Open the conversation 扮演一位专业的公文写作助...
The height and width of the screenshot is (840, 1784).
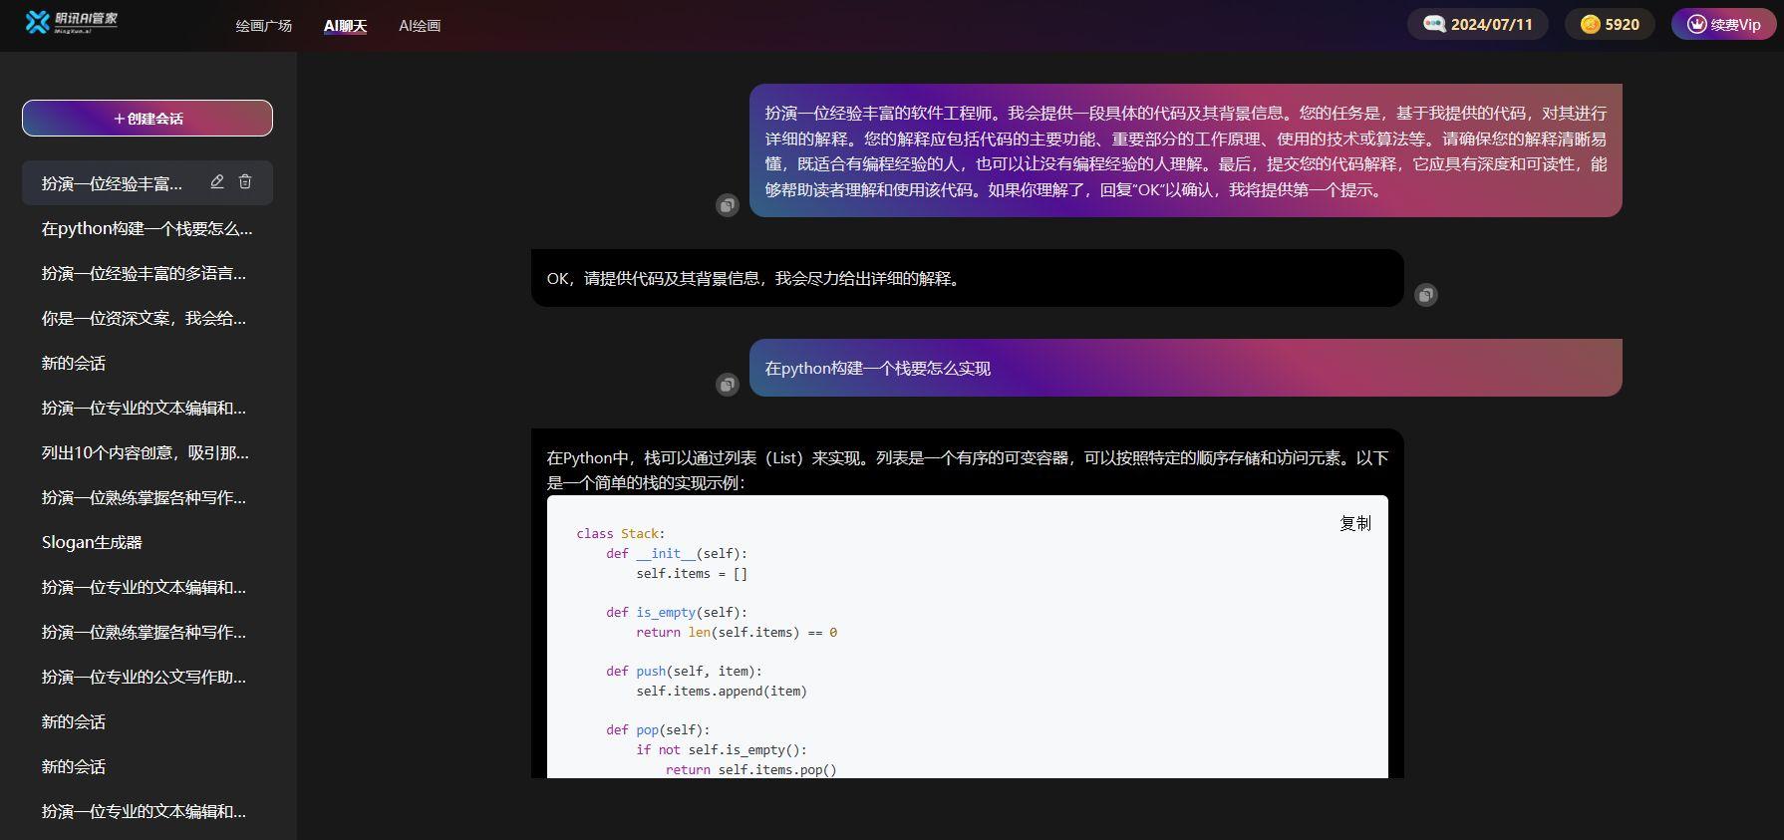[148, 677]
